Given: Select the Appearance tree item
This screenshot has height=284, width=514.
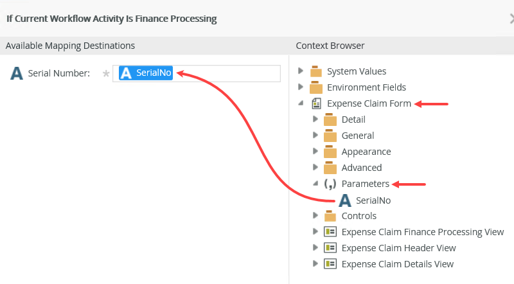Looking at the screenshot, I should 366,152.
